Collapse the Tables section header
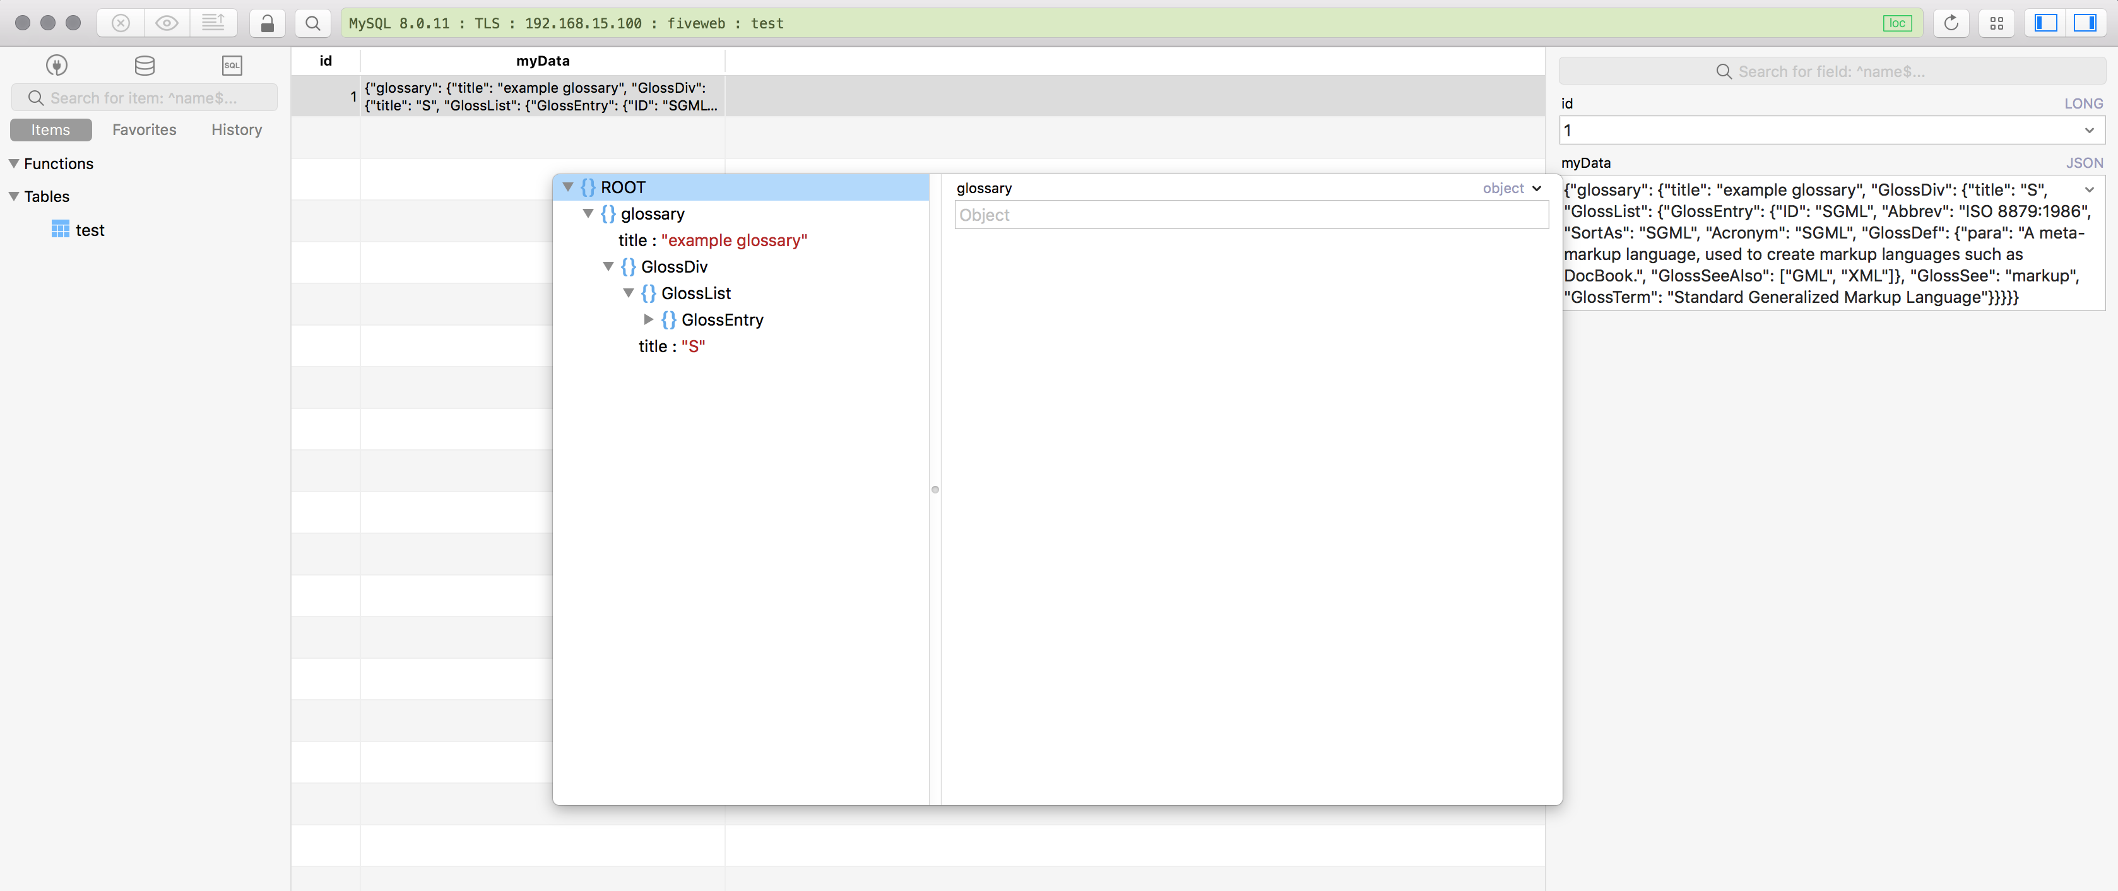This screenshot has width=2118, height=891. tap(13, 196)
